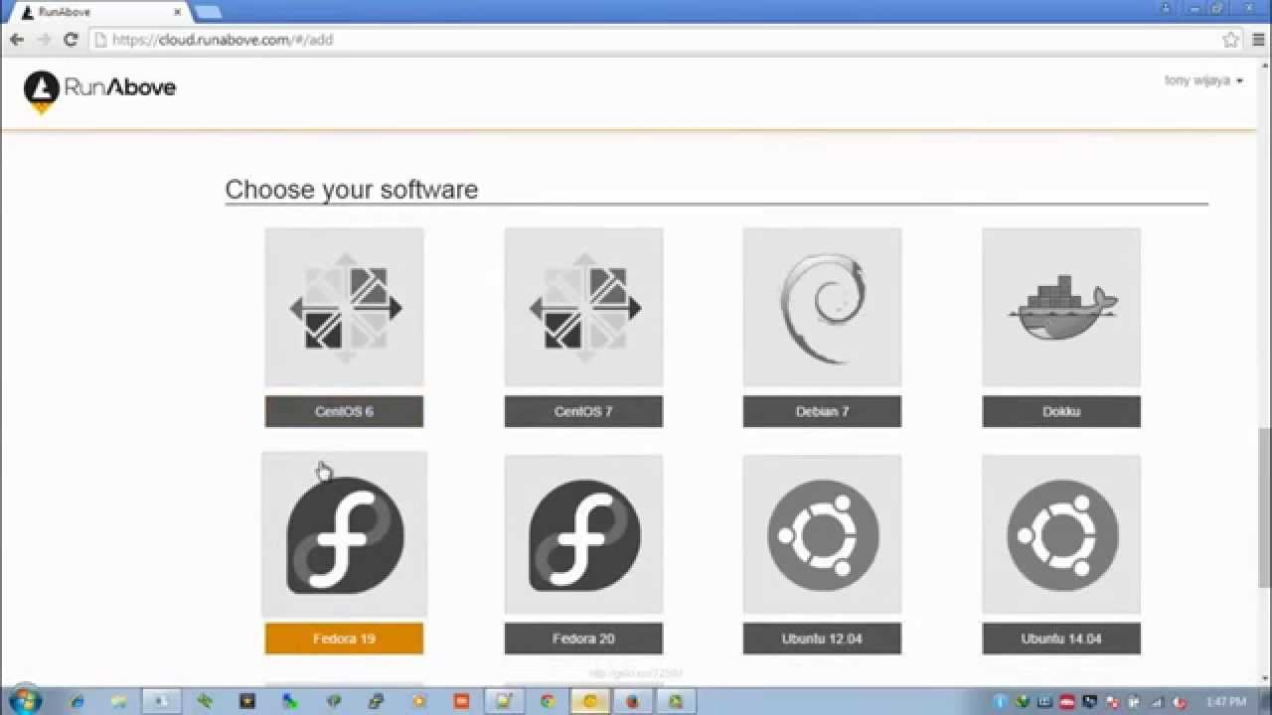This screenshot has height=715, width=1272.
Task: Click the Debian 7 label button
Action: point(822,411)
